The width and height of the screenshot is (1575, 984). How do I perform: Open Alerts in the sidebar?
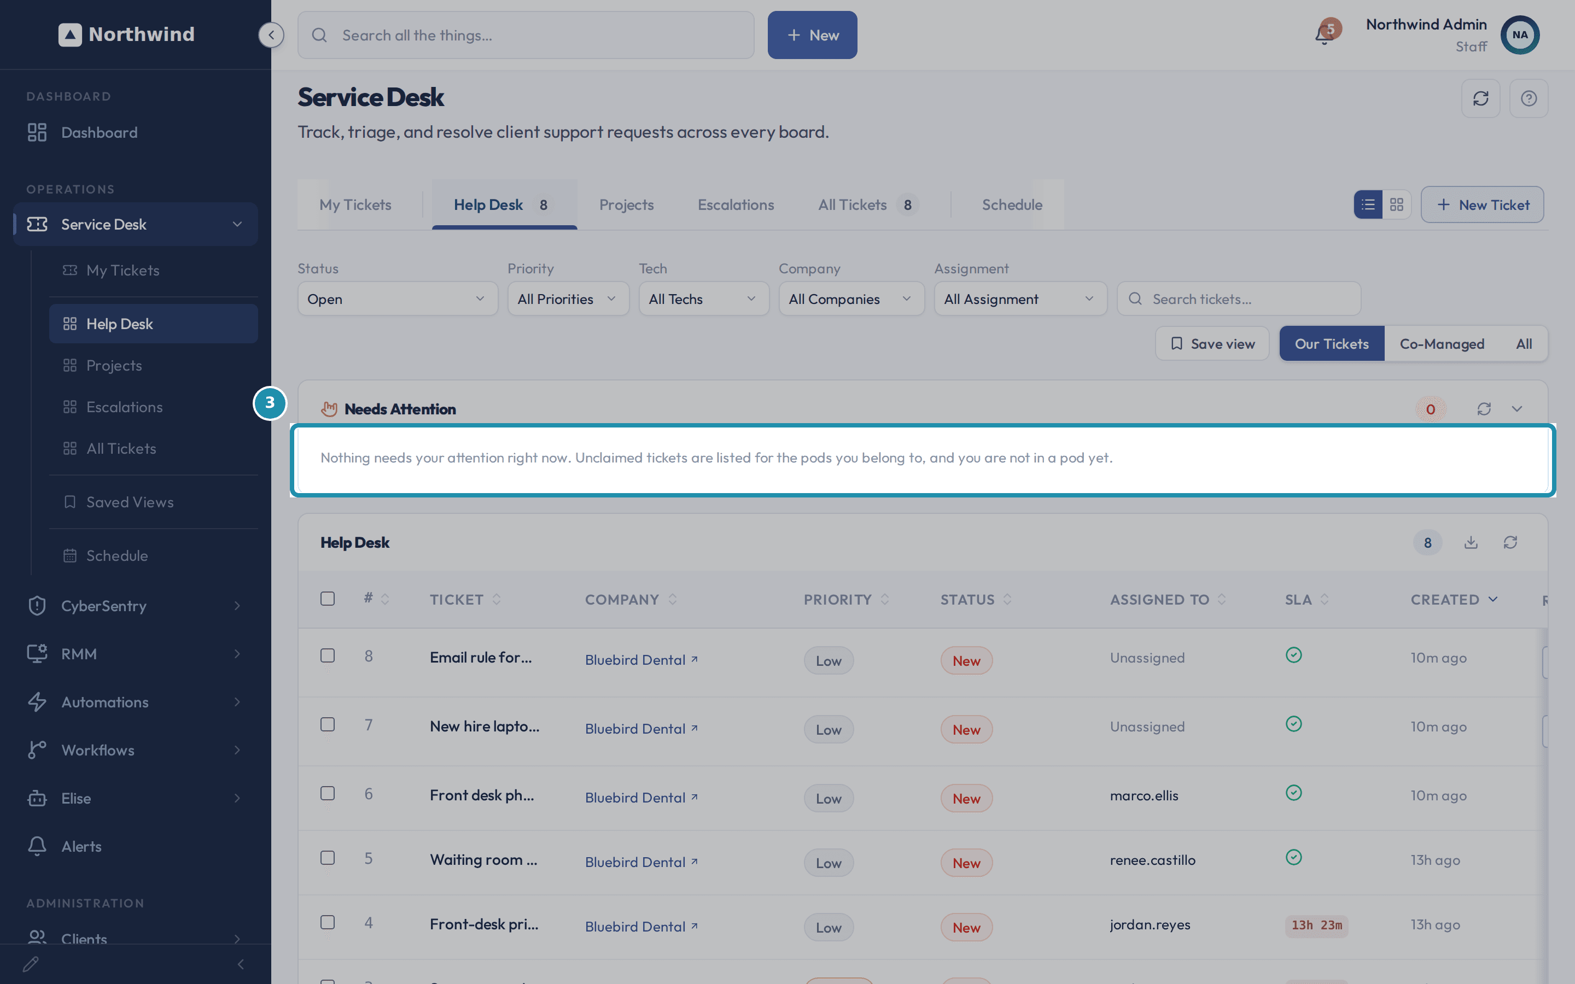tap(136, 846)
